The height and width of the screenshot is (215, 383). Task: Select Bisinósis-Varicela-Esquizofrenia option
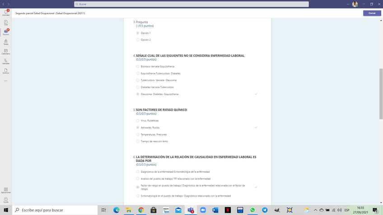tap(138, 66)
